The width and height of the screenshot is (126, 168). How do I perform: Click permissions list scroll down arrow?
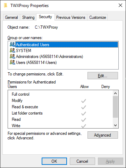(115, 125)
